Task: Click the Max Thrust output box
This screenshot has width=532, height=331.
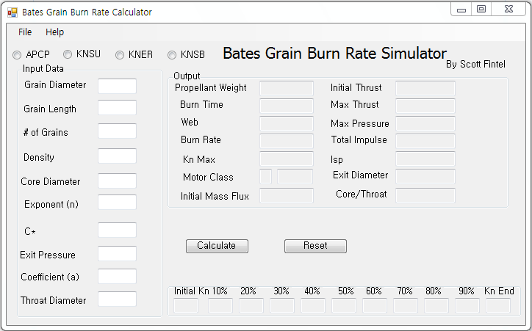Action: click(425, 106)
